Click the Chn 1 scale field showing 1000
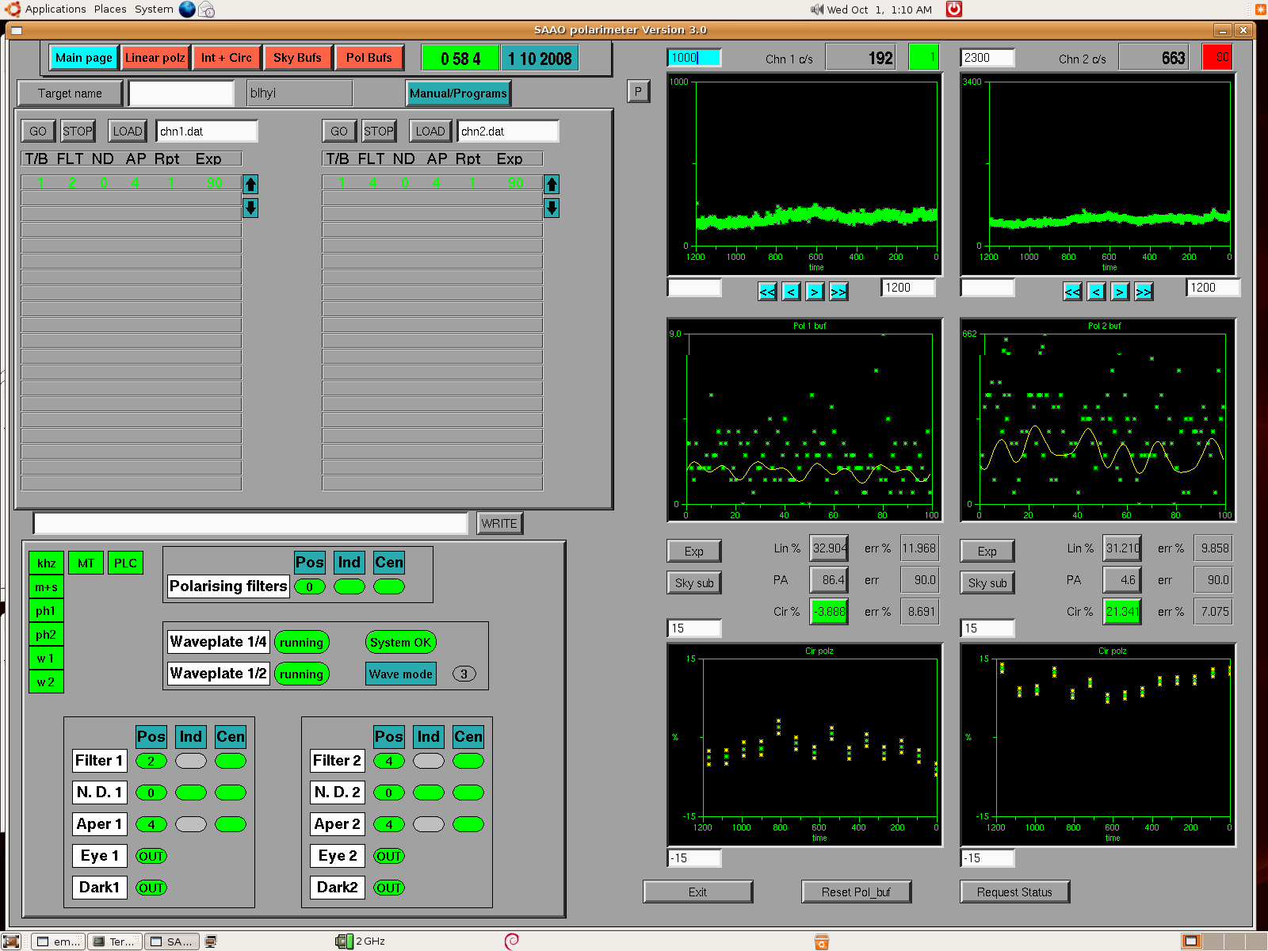This screenshot has height=951, width=1268. (x=694, y=58)
